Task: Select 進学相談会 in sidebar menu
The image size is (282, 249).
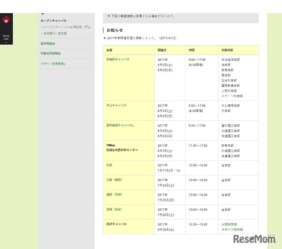Action: pos(48,43)
